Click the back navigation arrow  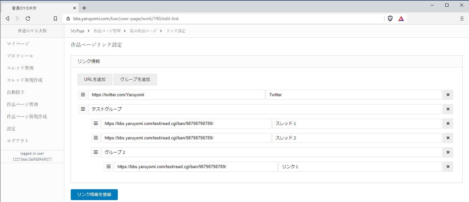click(x=7, y=18)
